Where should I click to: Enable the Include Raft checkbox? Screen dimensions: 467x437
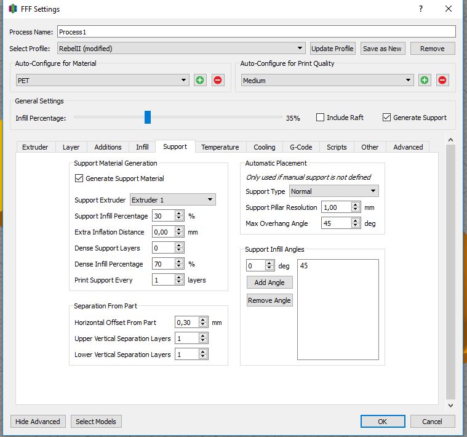(x=321, y=118)
